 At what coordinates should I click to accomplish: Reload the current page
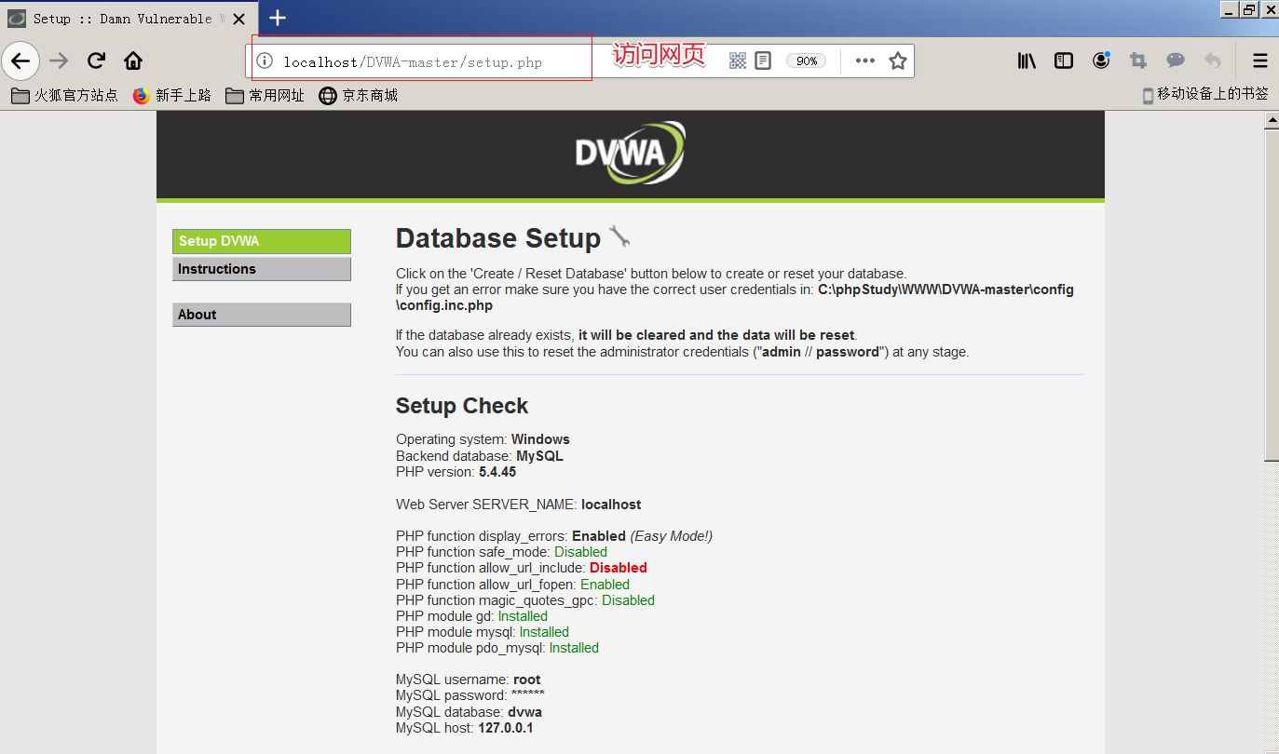96,61
